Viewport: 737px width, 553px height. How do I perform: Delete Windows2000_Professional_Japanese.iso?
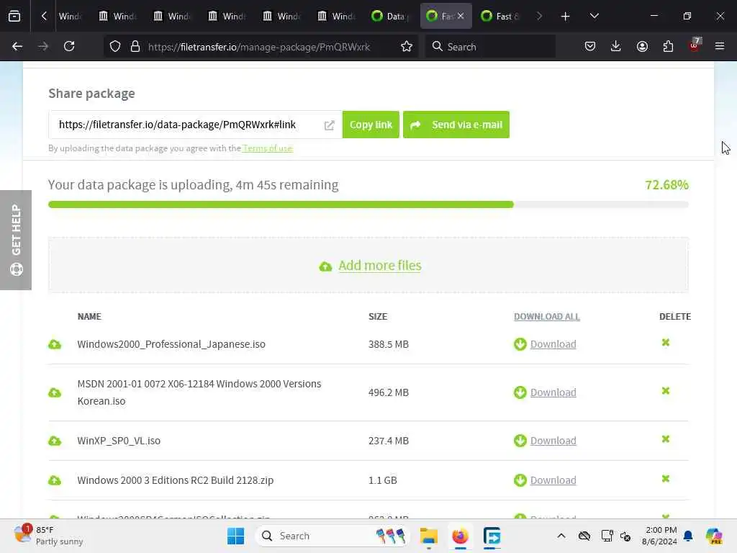[x=666, y=343]
